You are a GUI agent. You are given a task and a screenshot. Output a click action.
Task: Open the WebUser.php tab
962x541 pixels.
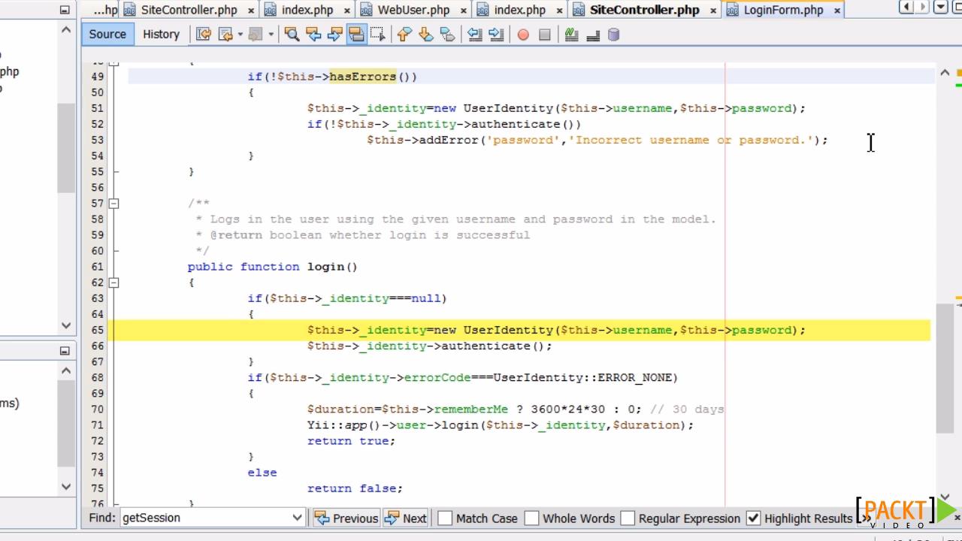coord(413,10)
